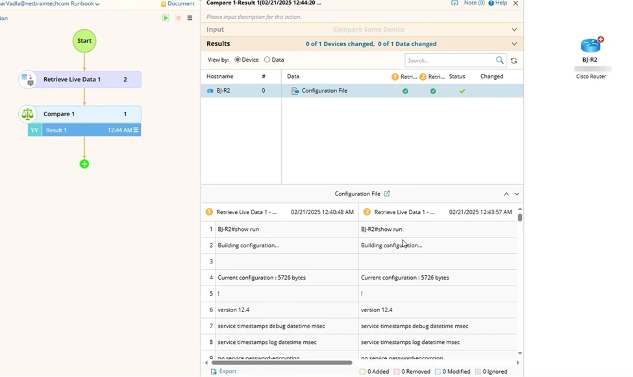Open the Result 1 row menu icon
Image resolution: width=633 pixels, height=377 pixels.
click(136, 130)
